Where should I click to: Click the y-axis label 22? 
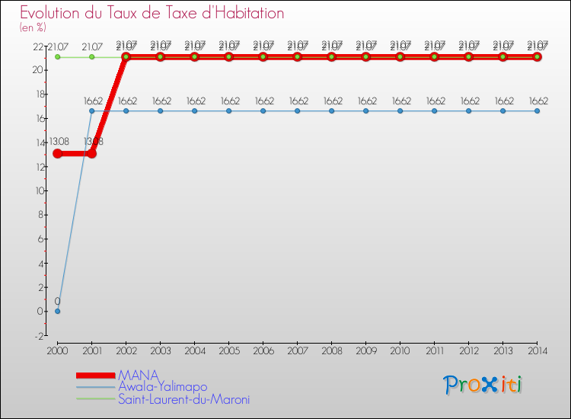tap(38, 47)
